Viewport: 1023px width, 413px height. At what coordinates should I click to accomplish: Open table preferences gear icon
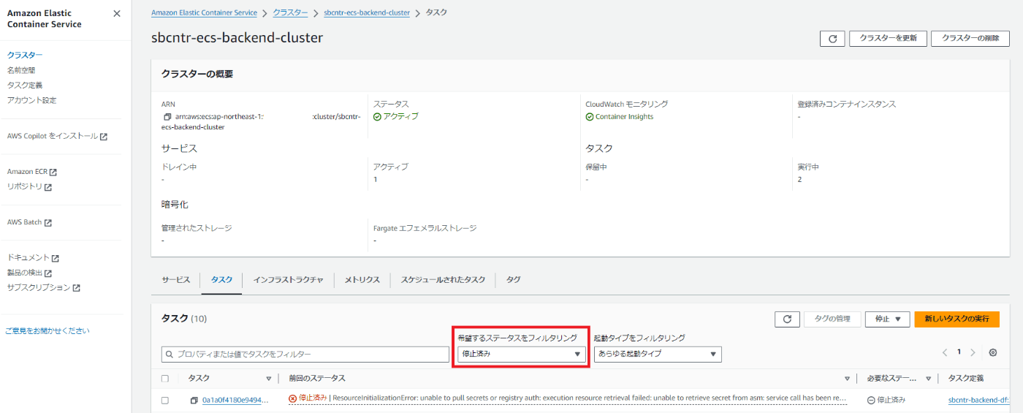click(x=993, y=352)
